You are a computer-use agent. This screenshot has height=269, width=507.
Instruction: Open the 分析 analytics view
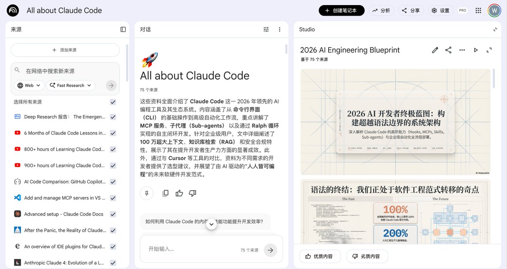[x=381, y=10]
